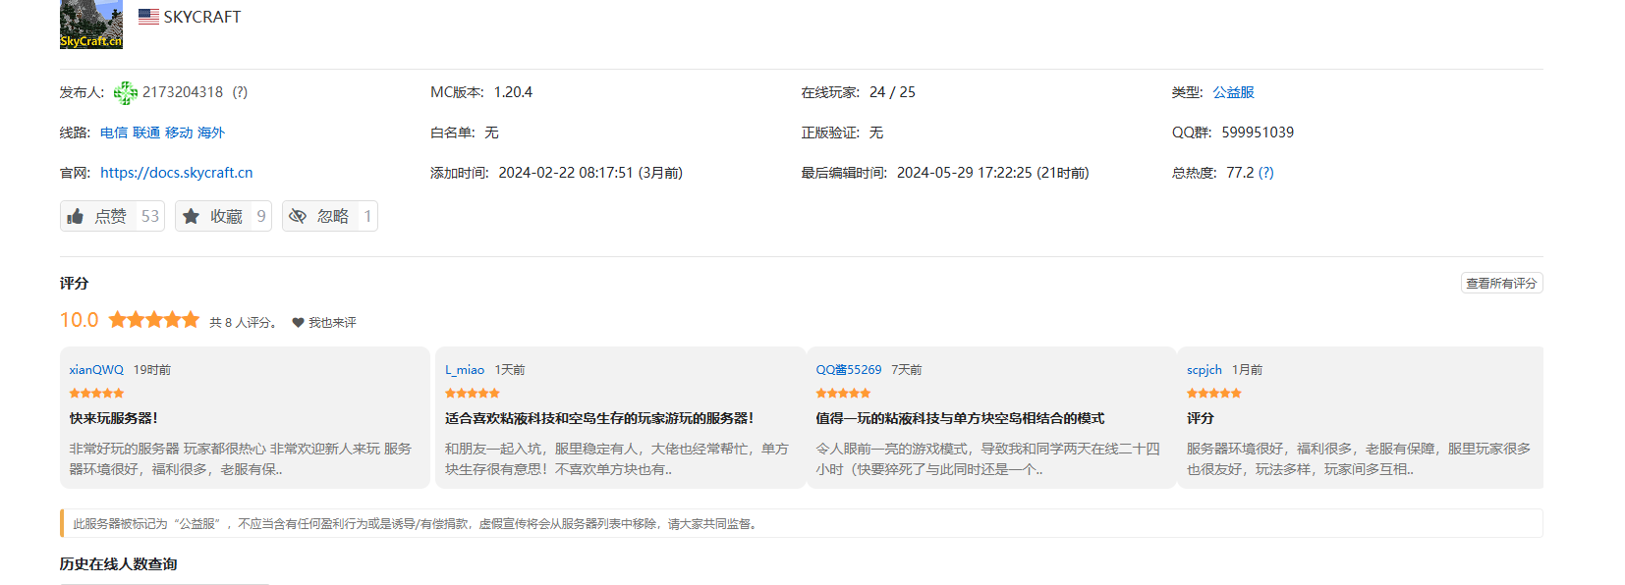Click the US flag icon beside SKYCRAFT
1625x585 pixels.
pyautogui.click(x=148, y=17)
